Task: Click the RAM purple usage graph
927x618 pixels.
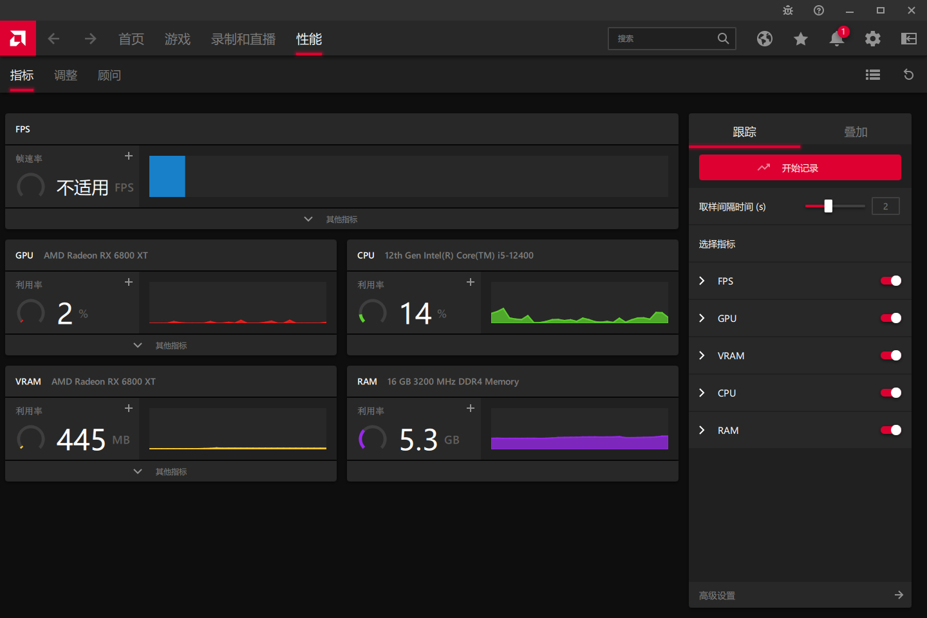Action: click(x=579, y=429)
